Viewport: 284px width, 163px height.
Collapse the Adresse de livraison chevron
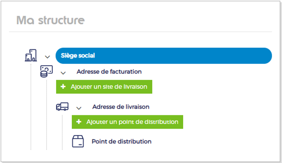[79, 107]
